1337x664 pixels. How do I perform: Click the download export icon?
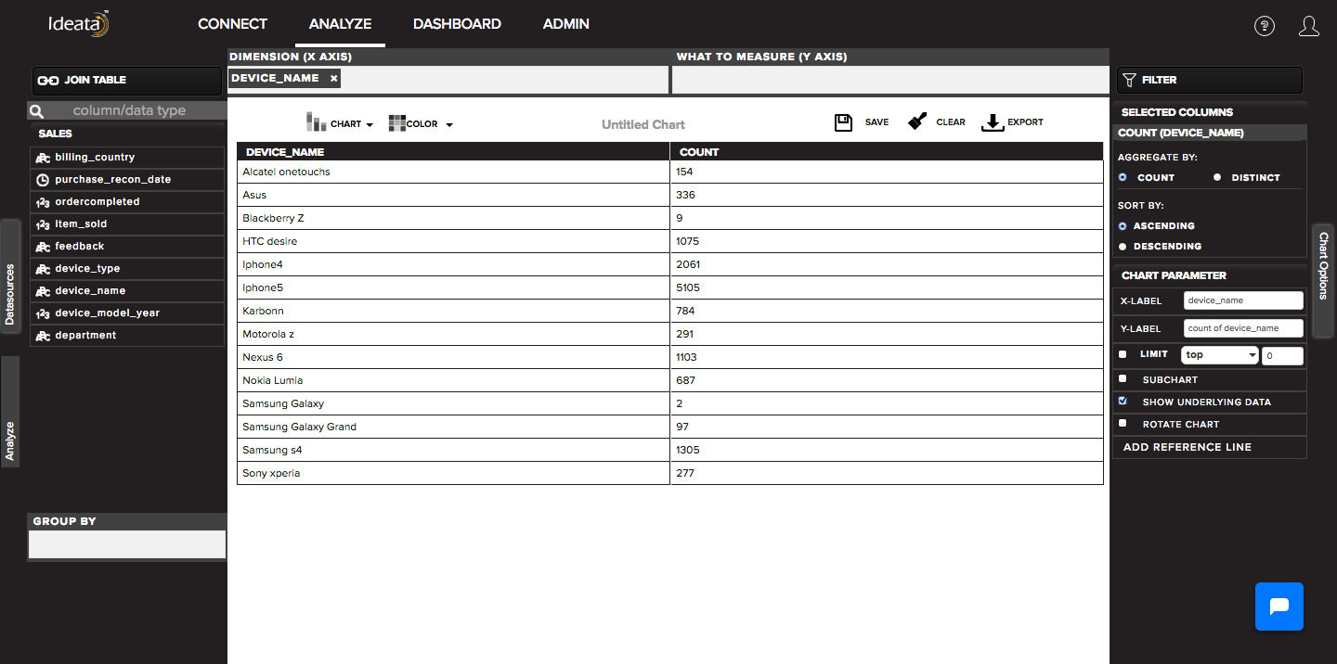pyautogui.click(x=993, y=122)
